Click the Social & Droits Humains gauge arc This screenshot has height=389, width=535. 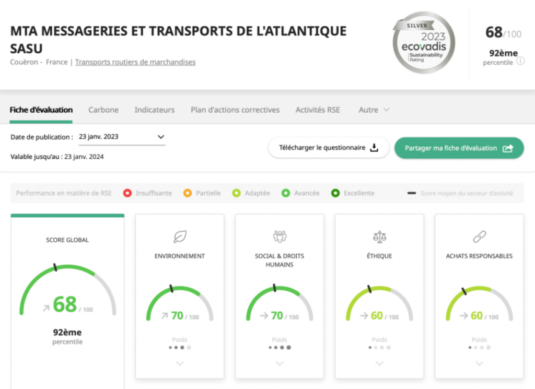(x=280, y=303)
